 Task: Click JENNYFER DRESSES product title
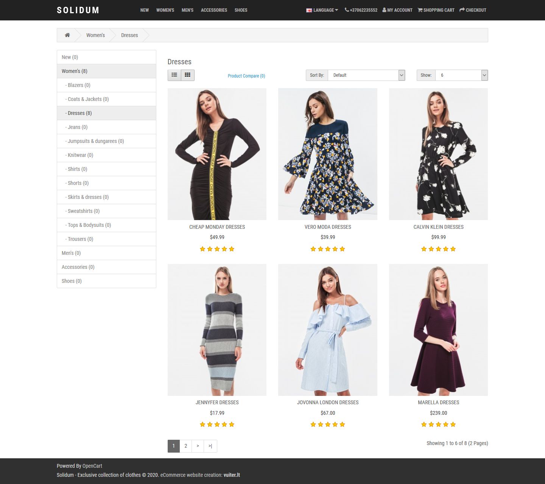(x=217, y=402)
